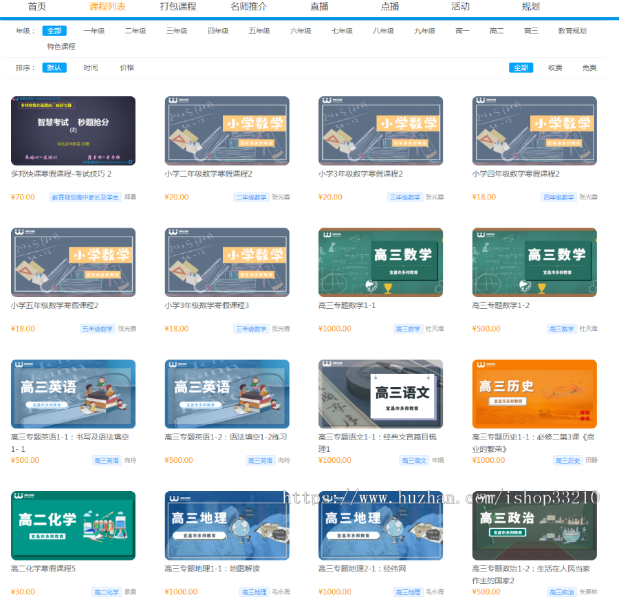The height and width of the screenshot is (599, 619).
Task: Select the 特色课程 category
Action: [x=63, y=46]
